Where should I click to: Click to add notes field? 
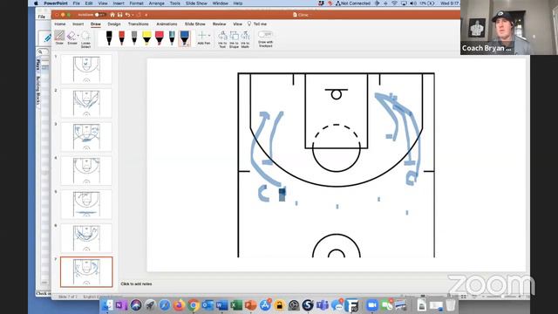point(136,283)
